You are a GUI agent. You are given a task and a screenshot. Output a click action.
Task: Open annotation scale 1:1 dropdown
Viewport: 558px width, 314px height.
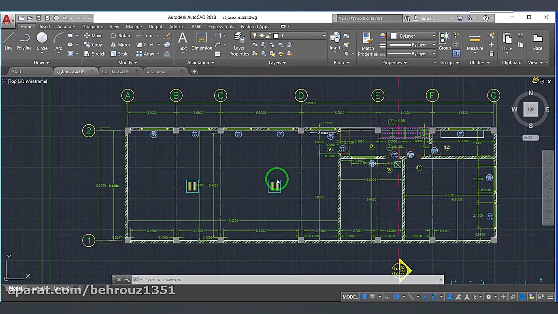point(478,297)
